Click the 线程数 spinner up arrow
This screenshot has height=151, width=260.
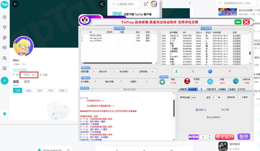pos(209,135)
